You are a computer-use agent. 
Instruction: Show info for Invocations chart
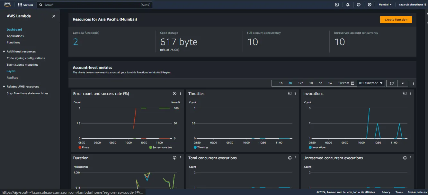(405, 94)
